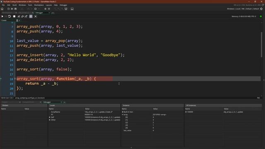Image resolution: width=265 pixels, height=149 pixels.
Task: Open the Help menu
Action: pos(55,5)
